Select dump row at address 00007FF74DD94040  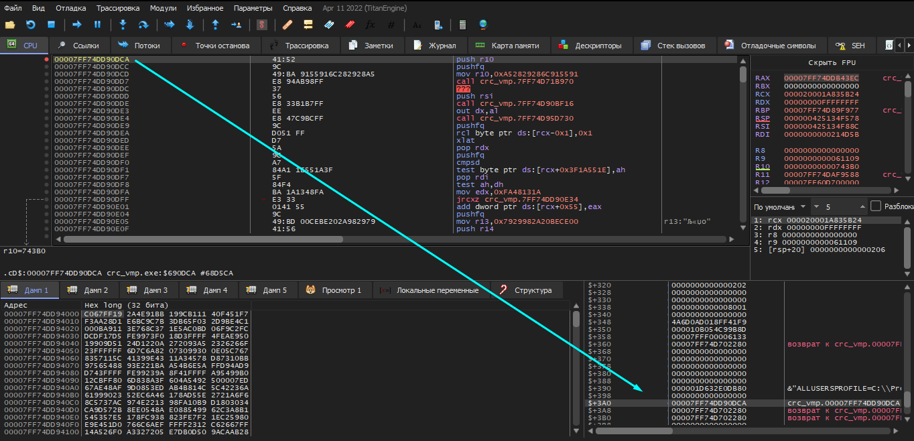pos(285,342)
